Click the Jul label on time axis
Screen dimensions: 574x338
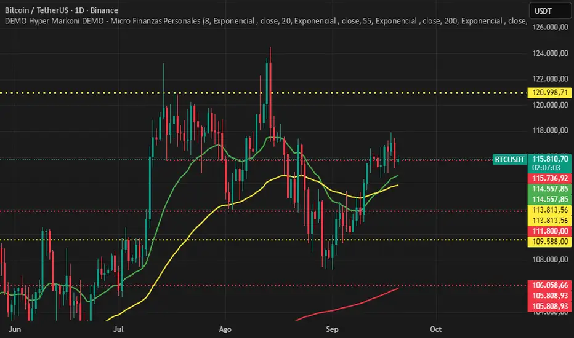pos(118,329)
